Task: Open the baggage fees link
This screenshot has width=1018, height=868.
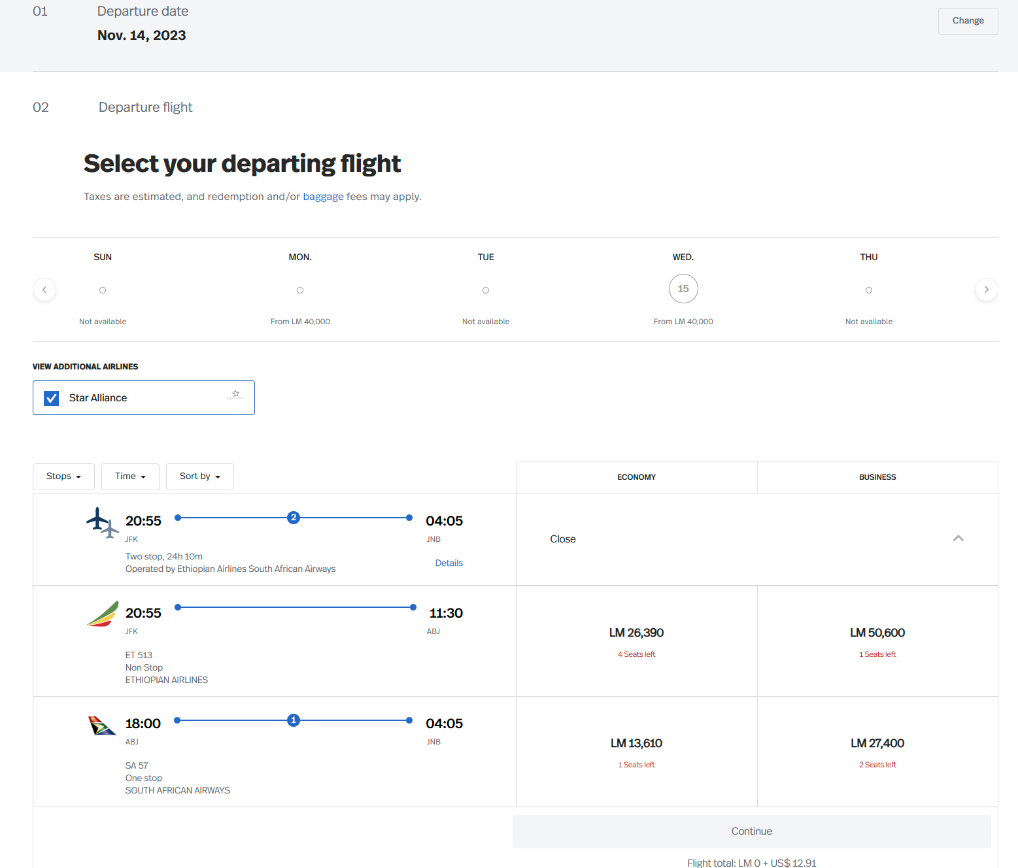Action: point(323,197)
